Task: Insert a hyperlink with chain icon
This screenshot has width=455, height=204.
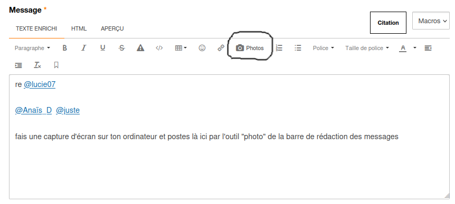Action: (221, 48)
